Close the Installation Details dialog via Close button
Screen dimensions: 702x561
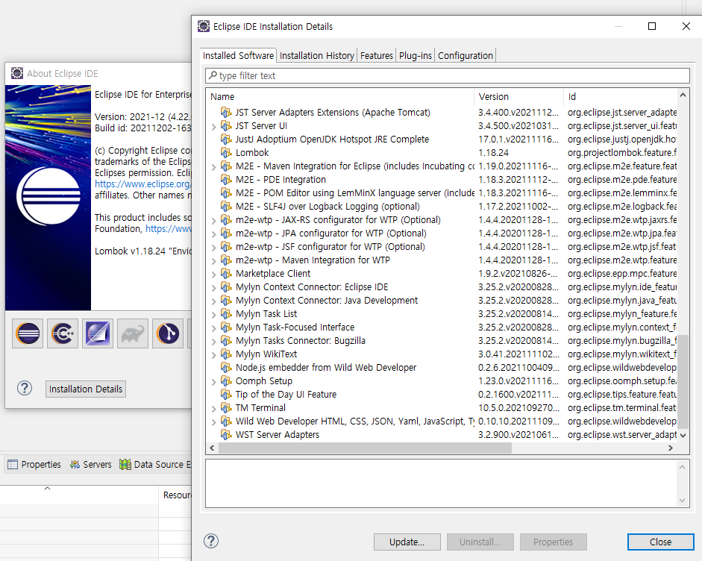(x=660, y=542)
